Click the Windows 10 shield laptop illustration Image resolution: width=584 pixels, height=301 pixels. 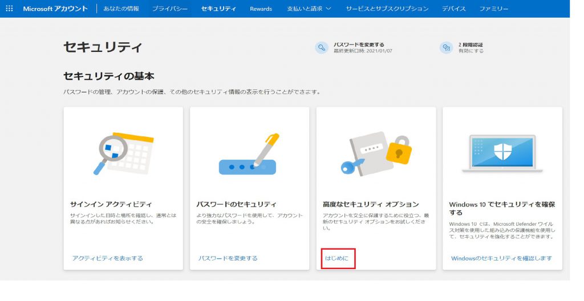point(502,153)
